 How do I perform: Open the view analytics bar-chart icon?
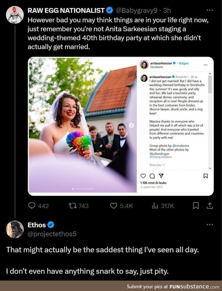[155, 206]
